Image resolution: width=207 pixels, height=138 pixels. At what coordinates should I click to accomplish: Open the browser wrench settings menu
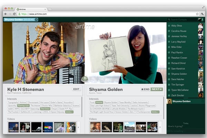(x=202, y=14)
